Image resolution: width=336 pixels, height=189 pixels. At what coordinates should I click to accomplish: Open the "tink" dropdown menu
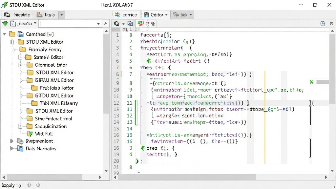pos(191,15)
